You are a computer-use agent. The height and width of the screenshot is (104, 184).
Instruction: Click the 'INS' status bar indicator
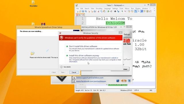(x=151, y=90)
